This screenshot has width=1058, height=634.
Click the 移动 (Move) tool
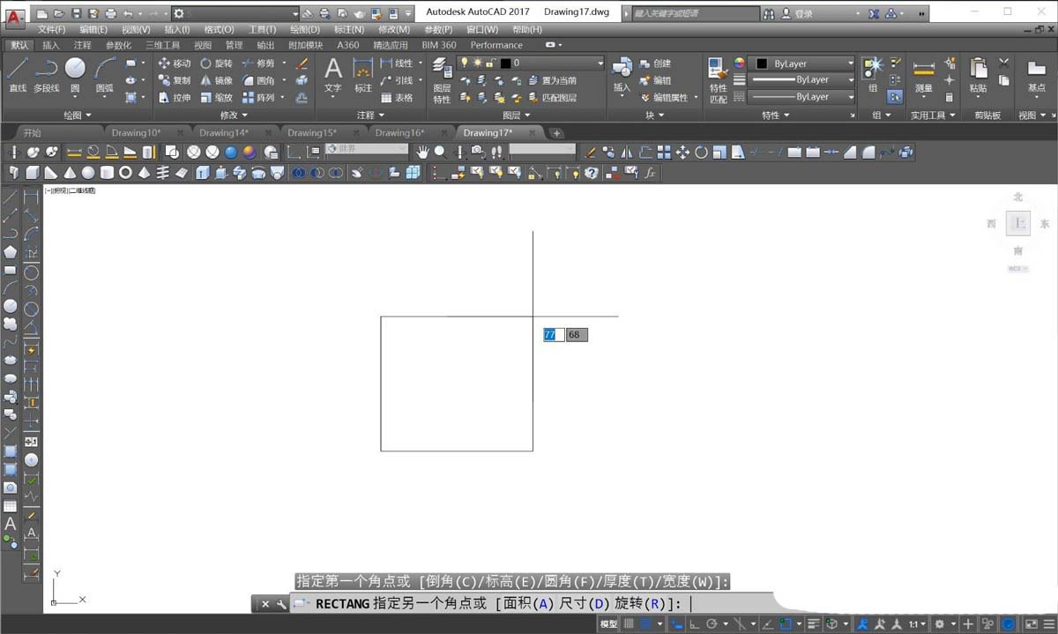[x=175, y=63]
